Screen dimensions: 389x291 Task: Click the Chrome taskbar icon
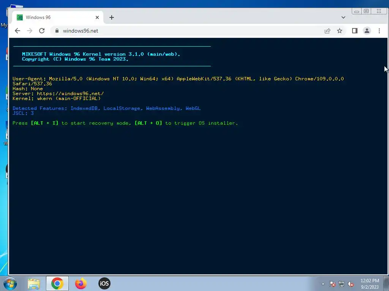click(57, 283)
